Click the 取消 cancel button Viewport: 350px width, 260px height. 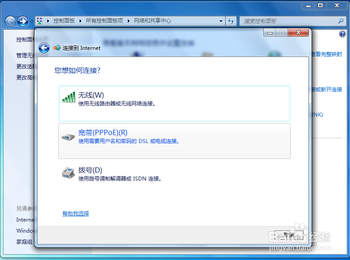[x=289, y=235]
